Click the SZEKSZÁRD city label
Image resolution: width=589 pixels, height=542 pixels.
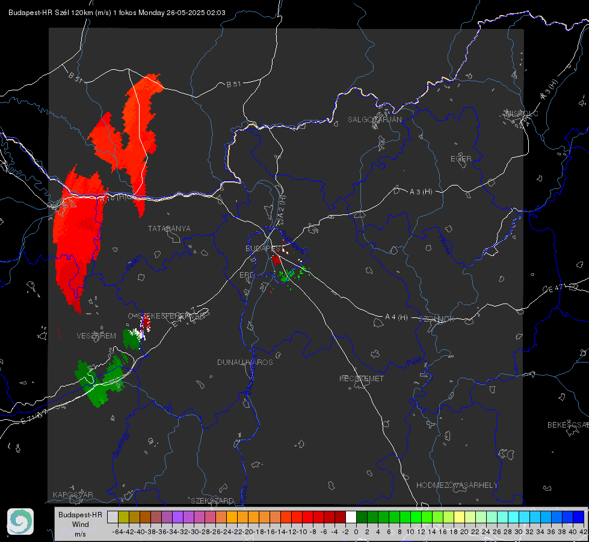coord(212,500)
